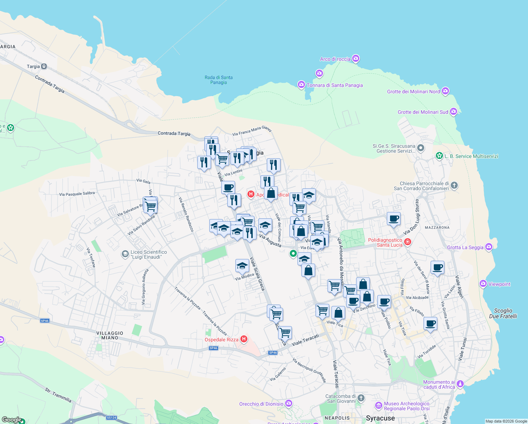Open the Museo Archeologico Regionale Paolo Orsi marker
This screenshot has width=528, height=424.
pyautogui.click(x=379, y=406)
